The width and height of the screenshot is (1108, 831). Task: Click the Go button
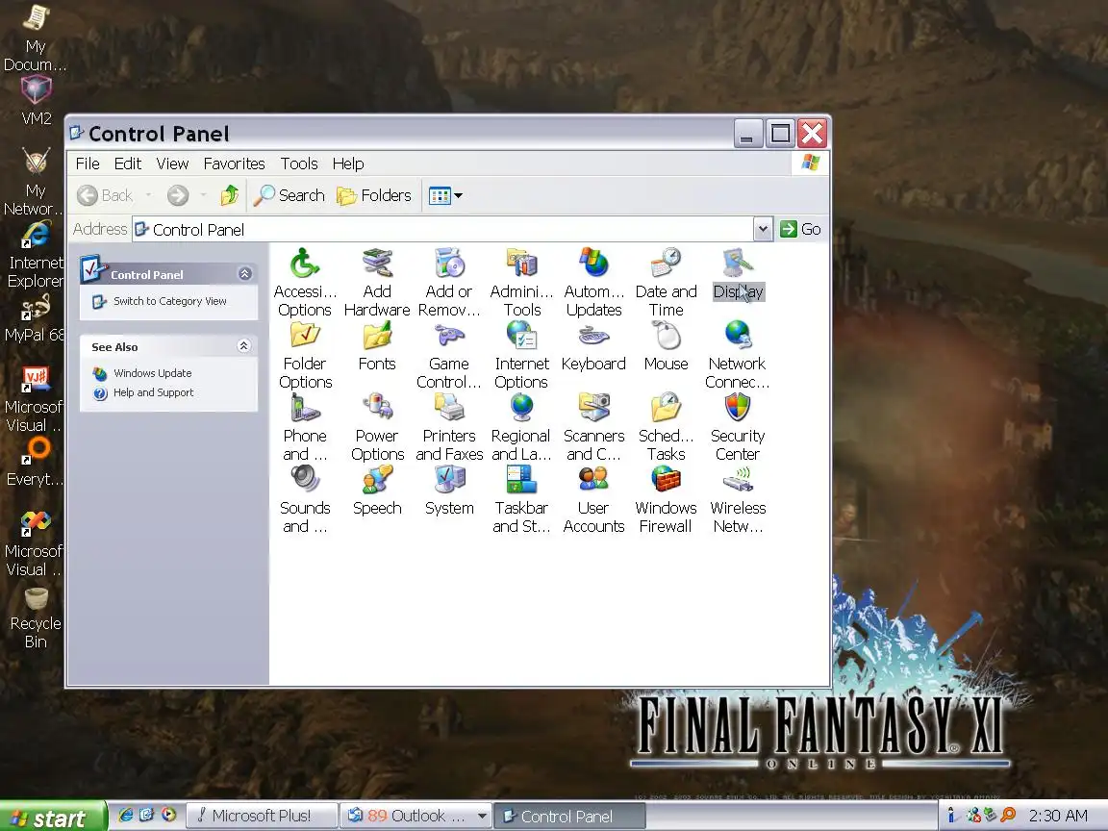[x=800, y=229]
